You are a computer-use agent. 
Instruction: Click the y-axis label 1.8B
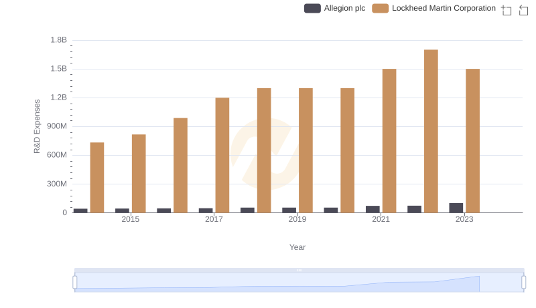(59, 40)
